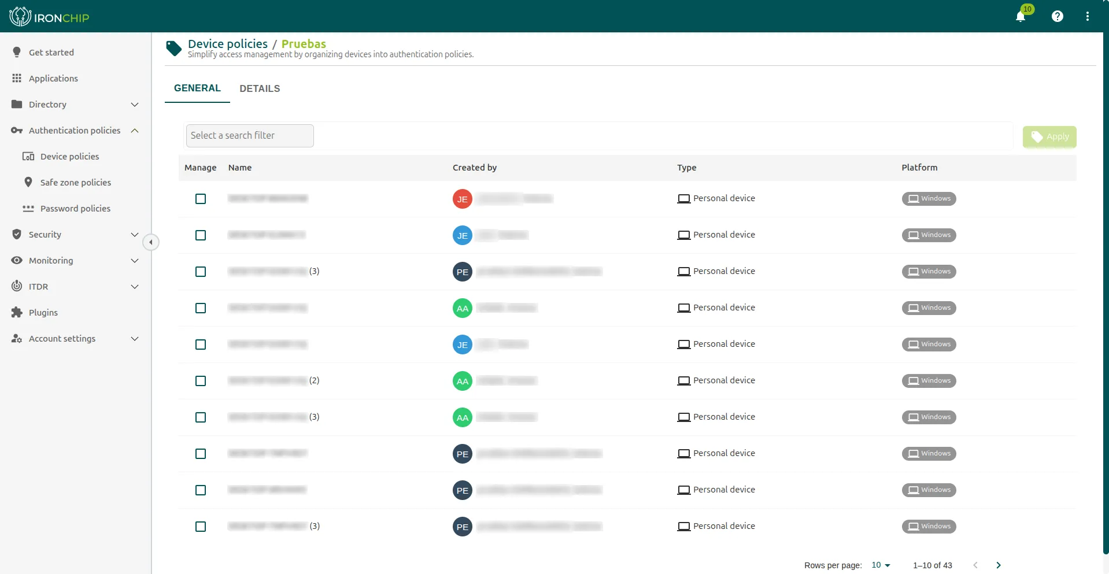Expand the Directory menu chevron
The width and height of the screenshot is (1109, 574).
(135, 105)
